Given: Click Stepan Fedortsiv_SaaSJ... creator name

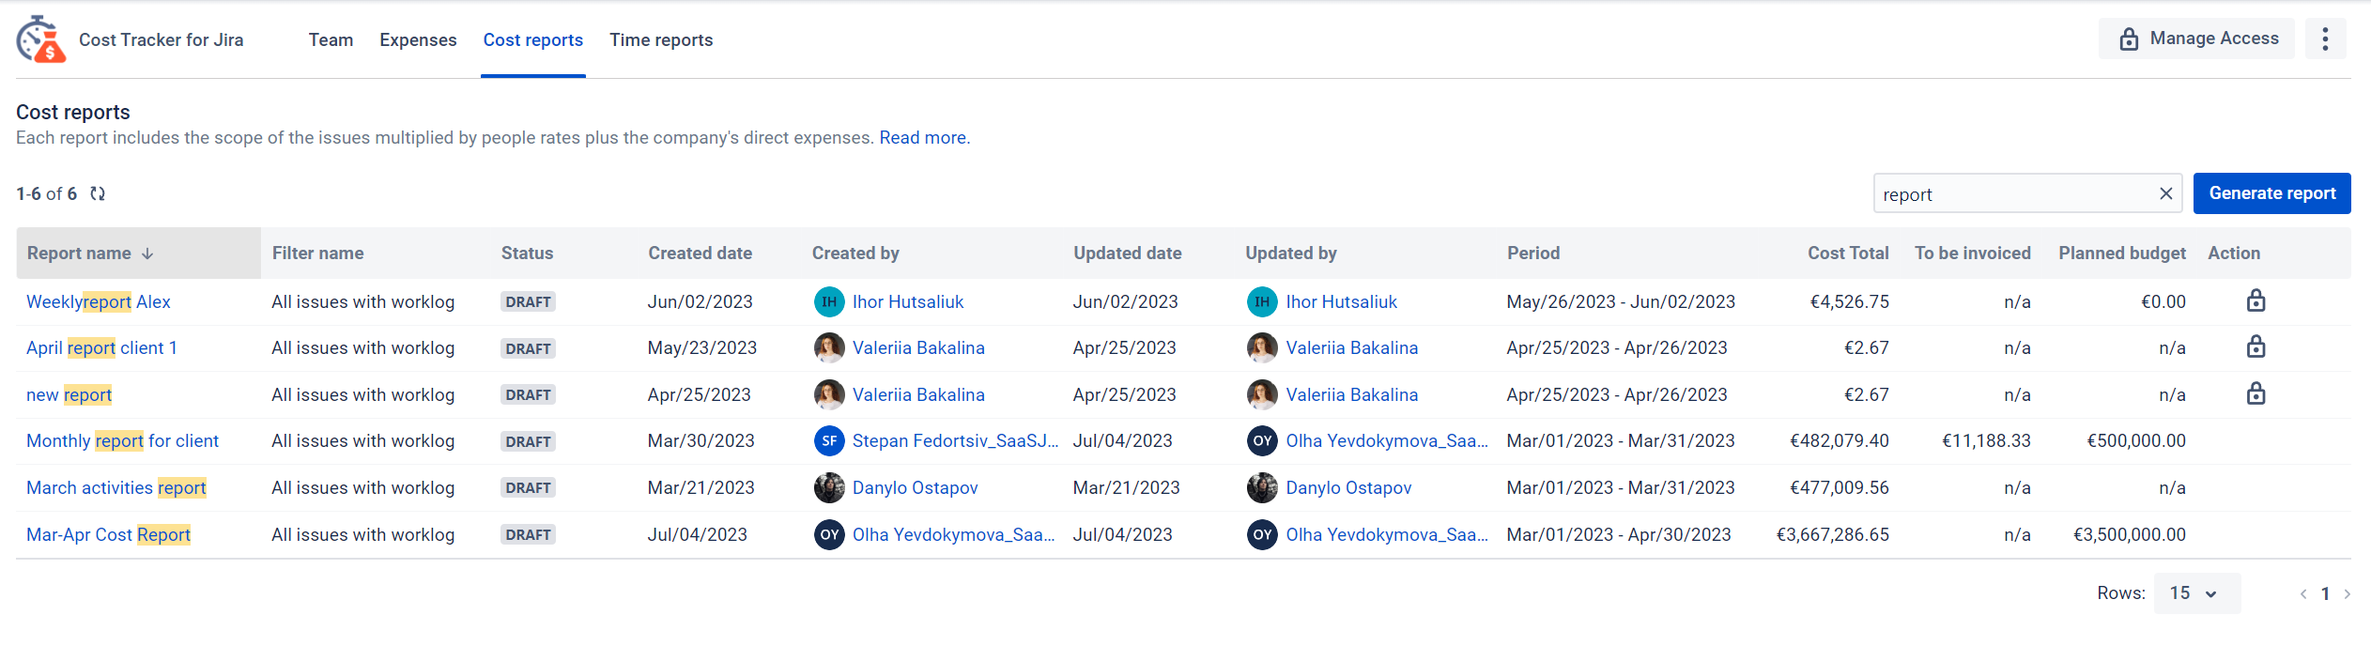Looking at the screenshot, I should tap(955, 440).
